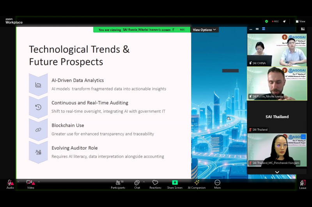Click the REC recording indicator
This screenshot has width=312, height=207.
pyautogui.click(x=275, y=21)
